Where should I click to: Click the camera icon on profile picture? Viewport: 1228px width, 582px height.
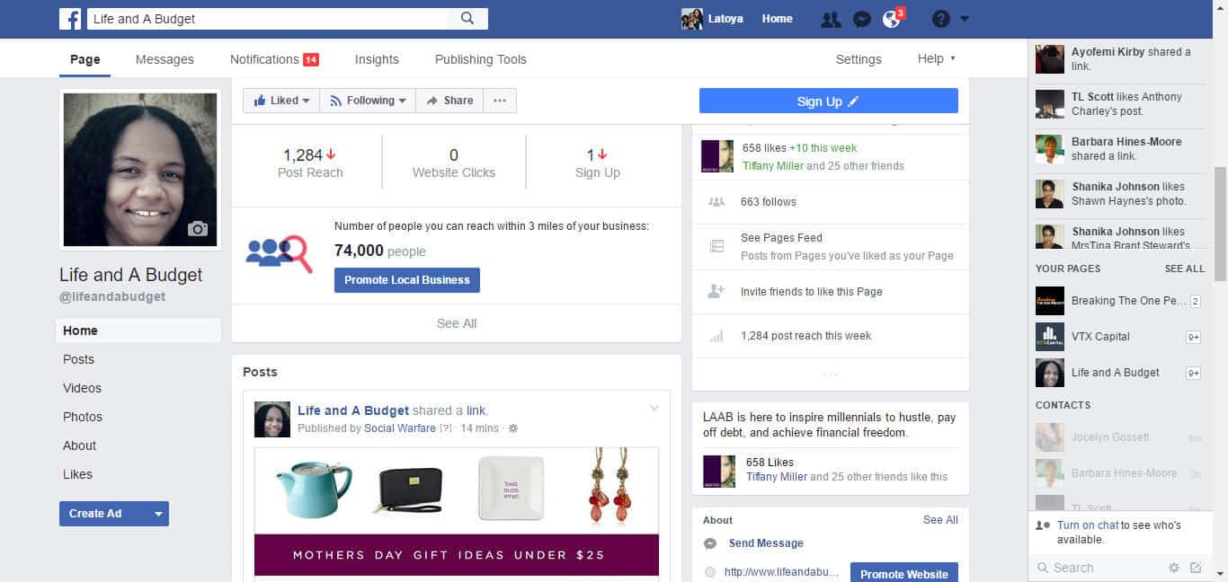coord(197,229)
